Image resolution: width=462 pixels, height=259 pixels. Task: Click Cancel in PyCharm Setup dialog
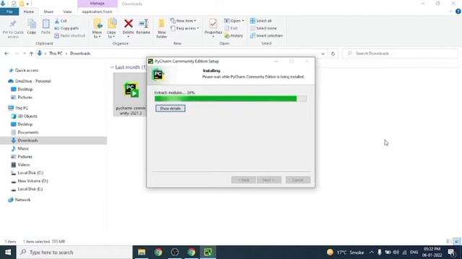[x=298, y=180]
